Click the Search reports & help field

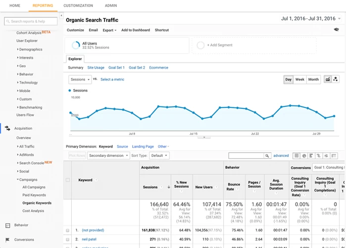[31, 21]
